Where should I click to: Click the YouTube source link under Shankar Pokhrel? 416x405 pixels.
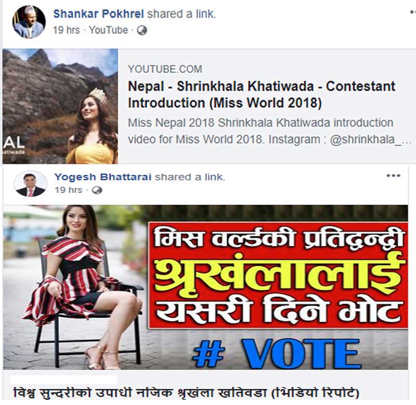[108, 30]
